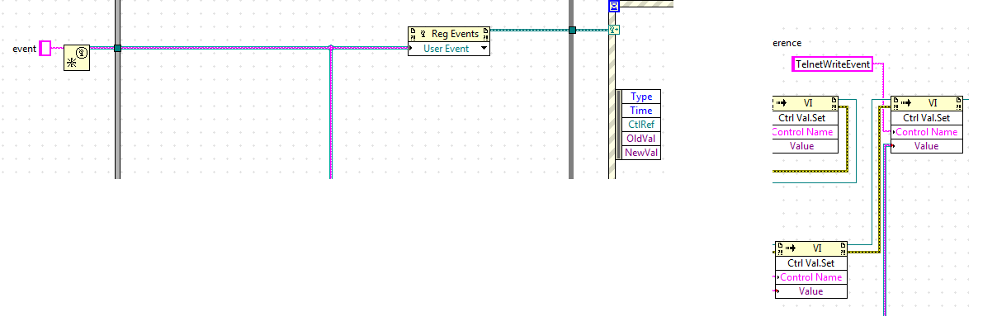Click the tunnel on the Reg Events output wire
The height and width of the screenshot is (326, 997).
(571, 30)
